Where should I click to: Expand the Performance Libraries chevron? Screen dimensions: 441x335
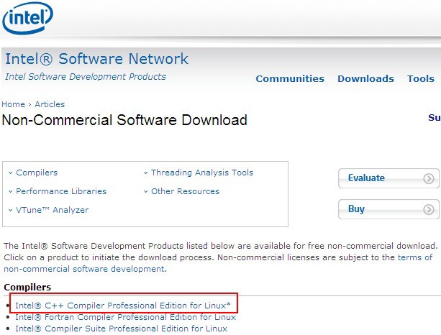click(10, 192)
